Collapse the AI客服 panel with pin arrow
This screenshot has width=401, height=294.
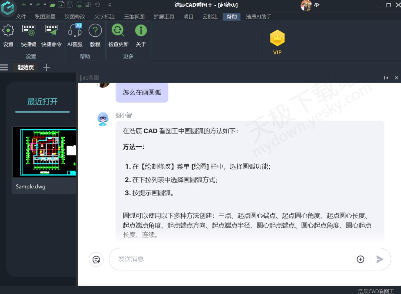(386, 78)
